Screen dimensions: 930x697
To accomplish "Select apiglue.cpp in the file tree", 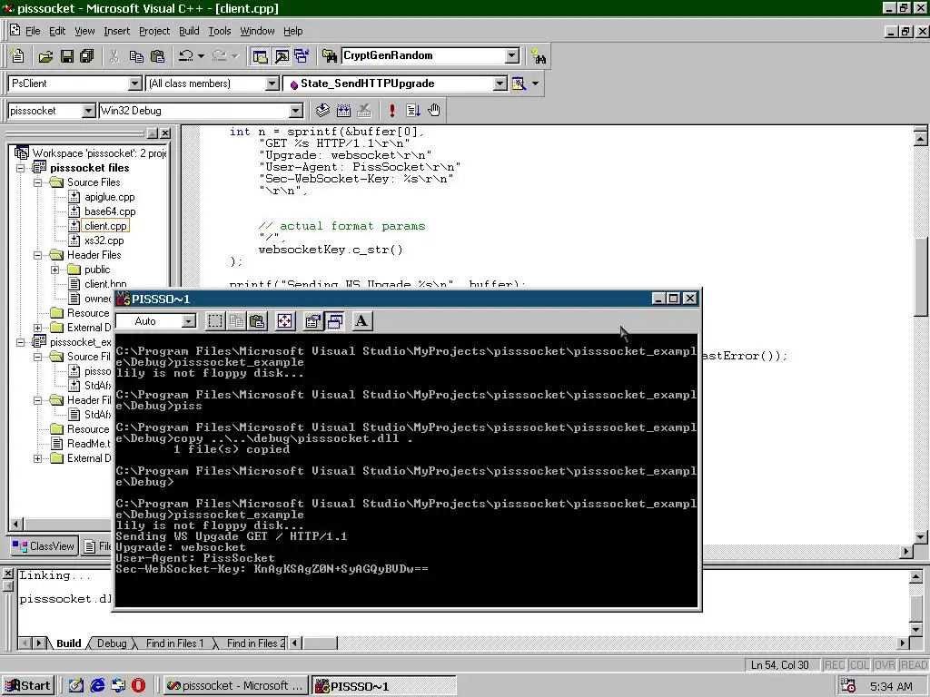I will point(109,197).
